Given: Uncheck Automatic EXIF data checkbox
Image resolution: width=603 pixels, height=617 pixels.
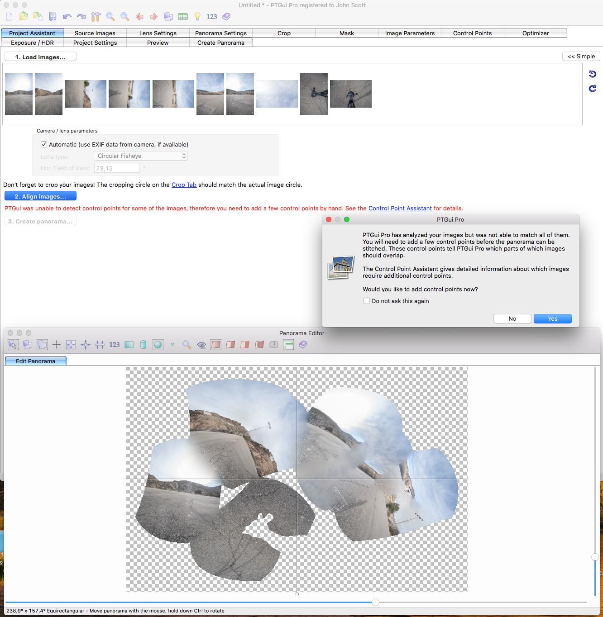Looking at the screenshot, I should pos(44,145).
